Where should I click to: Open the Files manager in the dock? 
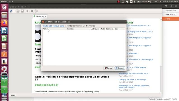coord(4,15)
